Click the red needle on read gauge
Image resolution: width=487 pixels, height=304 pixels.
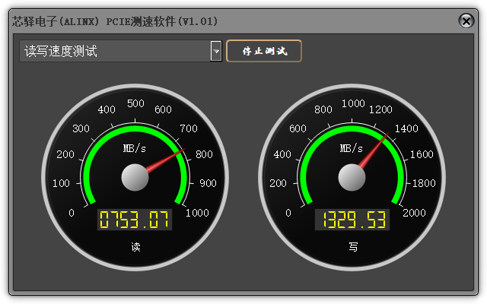click(166, 160)
